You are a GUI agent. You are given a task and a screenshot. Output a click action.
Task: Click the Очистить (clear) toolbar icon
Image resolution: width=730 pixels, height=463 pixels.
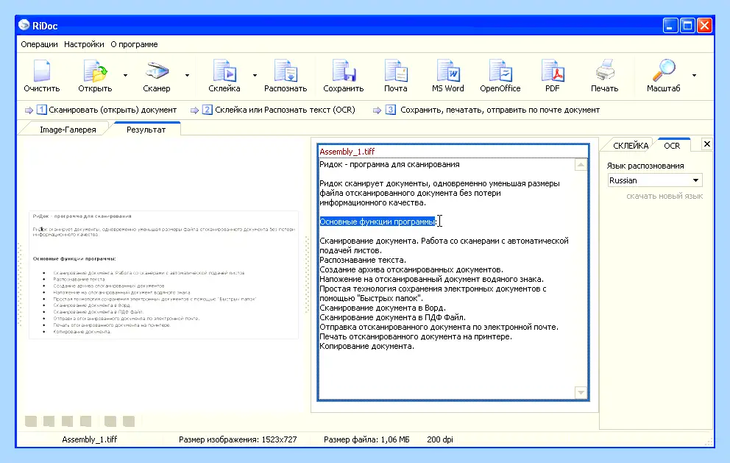(x=42, y=71)
